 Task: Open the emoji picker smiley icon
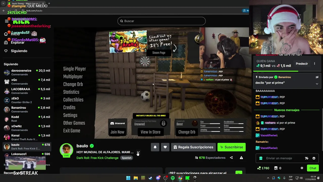[x=314, y=158]
